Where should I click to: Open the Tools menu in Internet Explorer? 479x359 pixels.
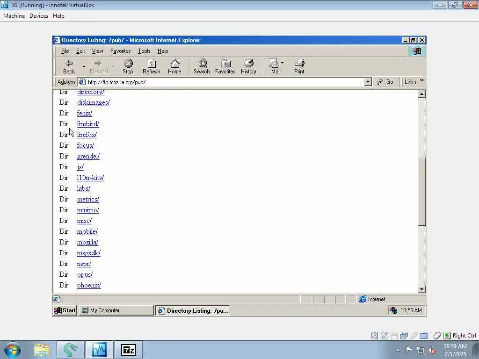tap(144, 51)
